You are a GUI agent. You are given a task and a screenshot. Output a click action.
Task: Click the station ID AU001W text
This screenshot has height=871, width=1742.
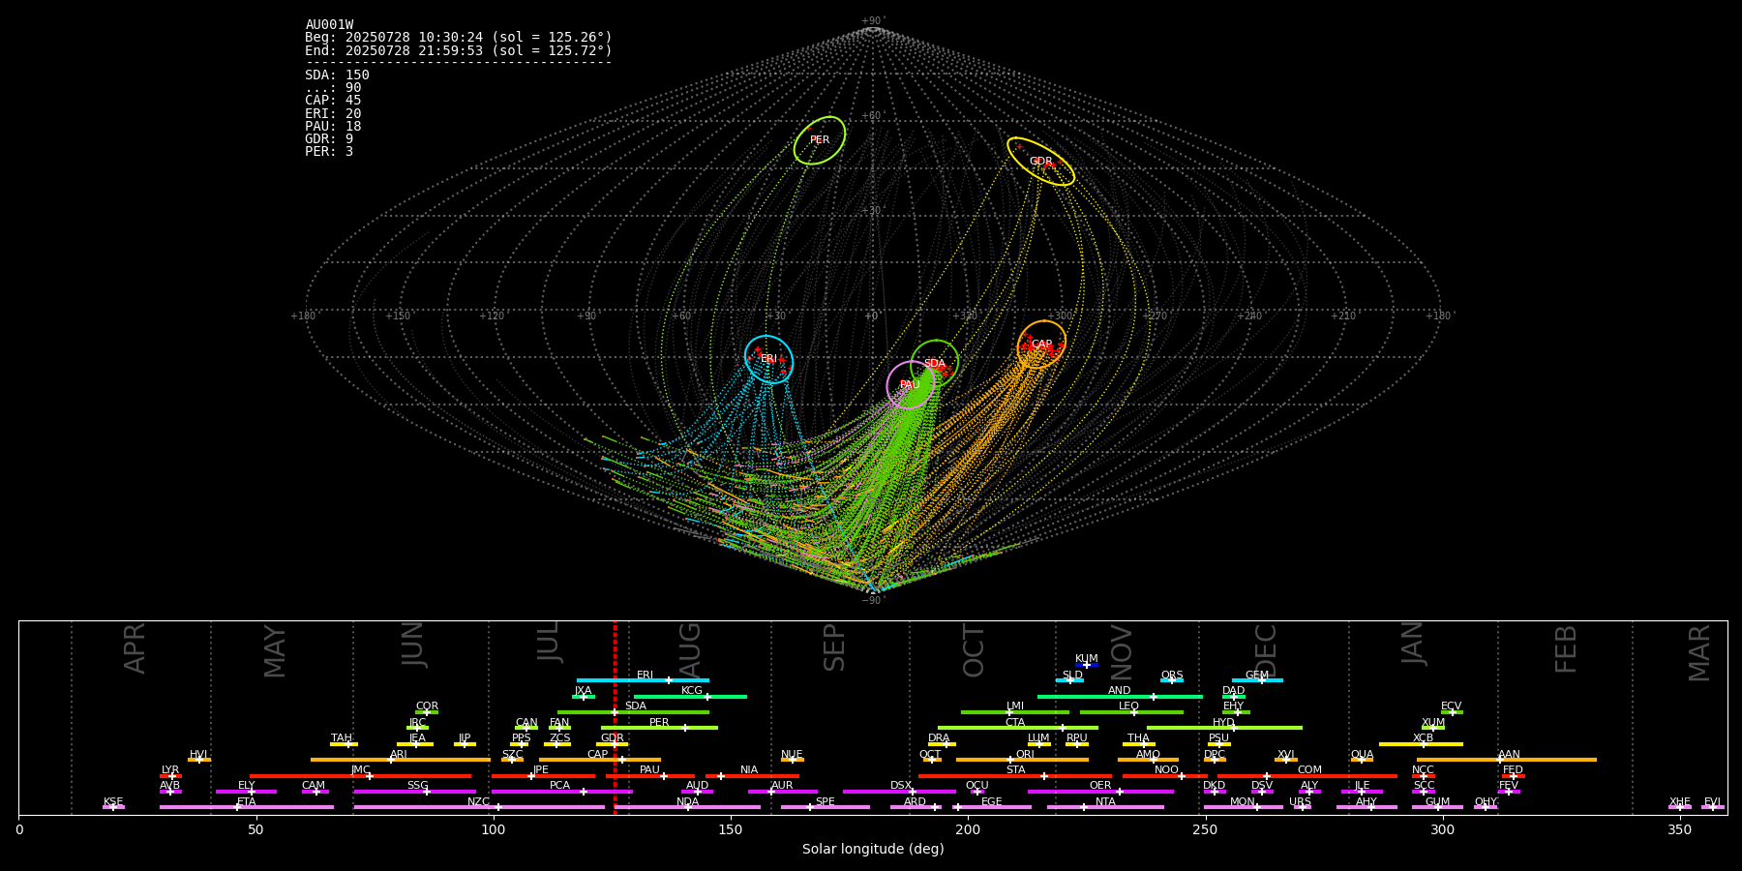329,25
